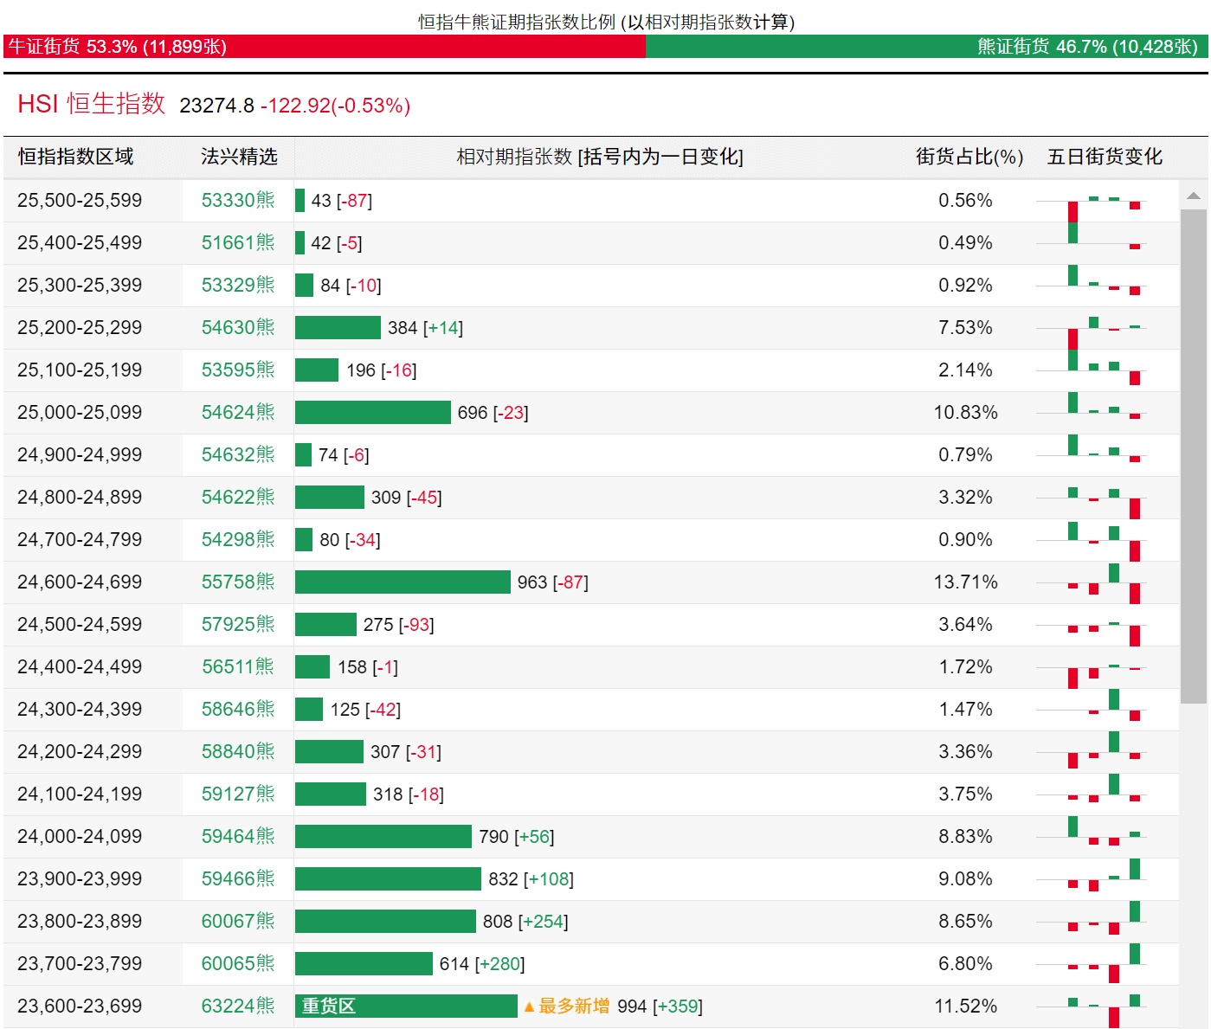The width and height of the screenshot is (1211, 1029).
Task: Open warrant link 53330熊
Action: click(238, 200)
